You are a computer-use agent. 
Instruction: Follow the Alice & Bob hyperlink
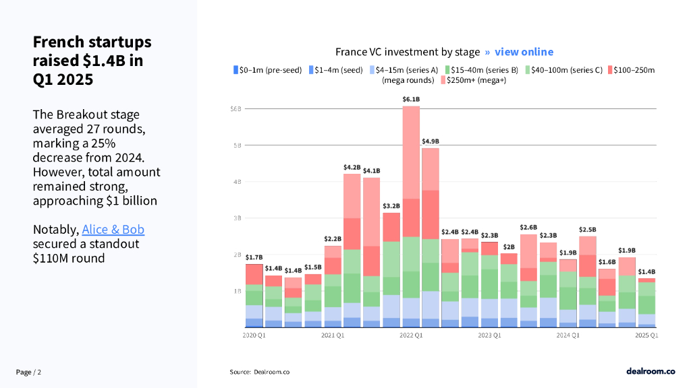click(113, 230)
